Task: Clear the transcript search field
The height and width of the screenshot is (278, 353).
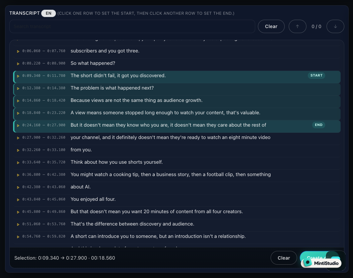Action: (x=271, y=26)
